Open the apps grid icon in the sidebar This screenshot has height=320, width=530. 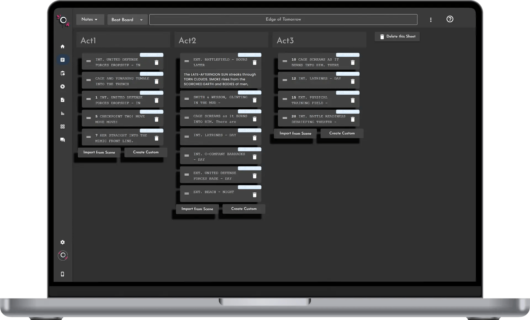click(x=63, y=127)
